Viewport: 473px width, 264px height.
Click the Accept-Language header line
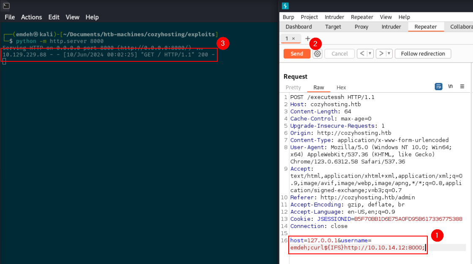point(342,212)
